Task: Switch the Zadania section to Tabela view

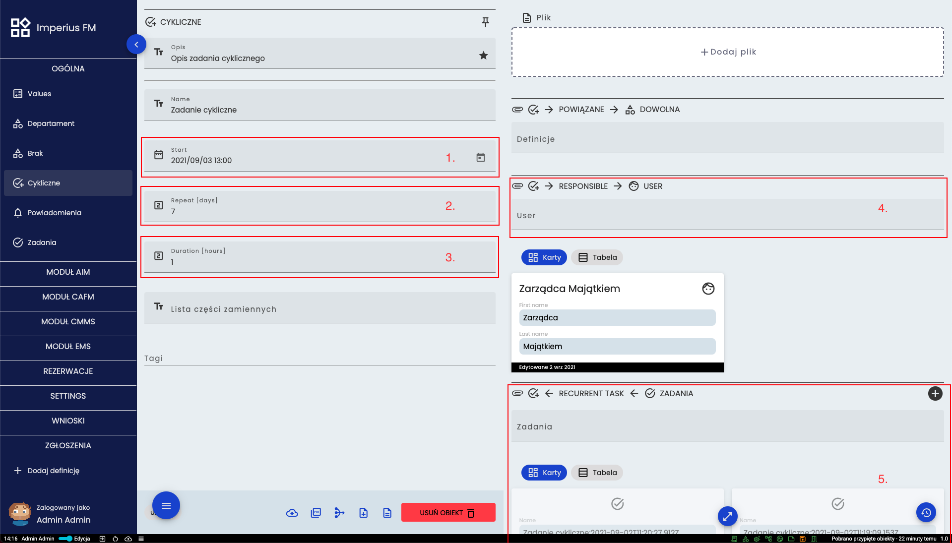Action: (x=597, y=473)
